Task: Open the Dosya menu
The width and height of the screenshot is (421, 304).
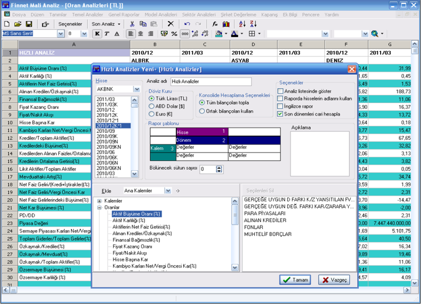Action: pyautogui.click(x=19, y=15)
